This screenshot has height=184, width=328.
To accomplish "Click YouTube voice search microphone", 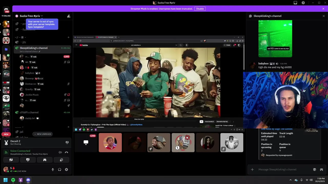I will coord(187,45).
